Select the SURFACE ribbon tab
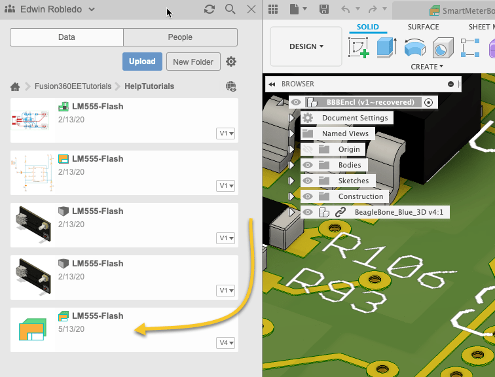 click(424, 27)
